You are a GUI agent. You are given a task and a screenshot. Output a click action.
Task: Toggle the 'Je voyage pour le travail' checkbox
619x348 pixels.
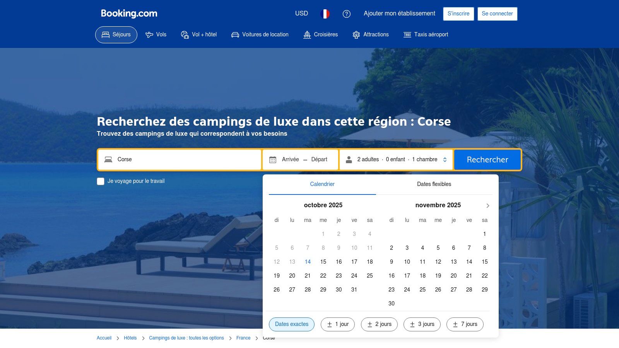point(101,181)
